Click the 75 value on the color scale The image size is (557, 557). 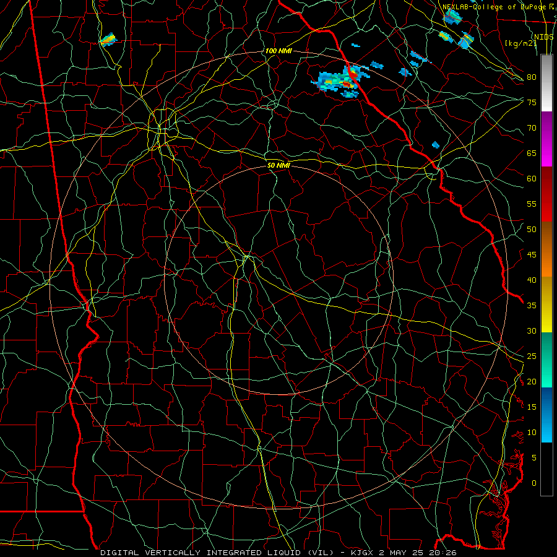tap(532, 103)
